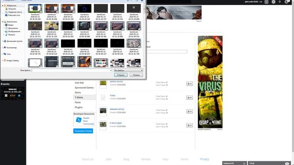
Task: Click P YOUTUBER t-shirt thumbnail image
Action: [x=103, y=126]
